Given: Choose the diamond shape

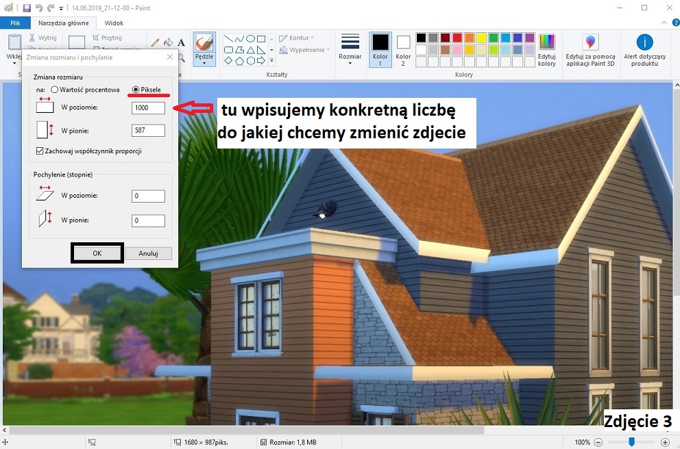Looking at the screenshot, I should click(x=228, y=61).
